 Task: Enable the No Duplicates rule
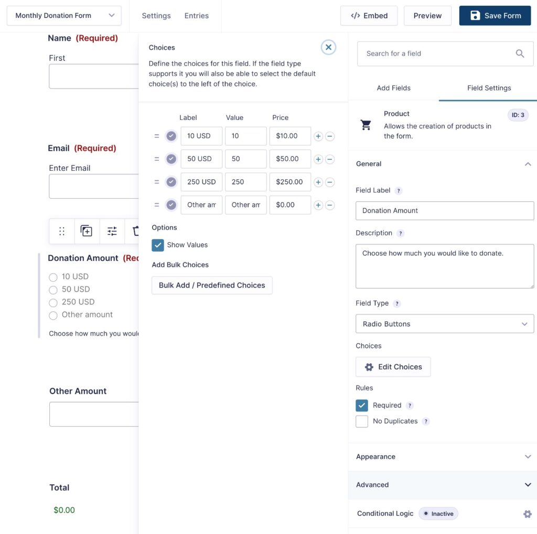coord(362,421)
